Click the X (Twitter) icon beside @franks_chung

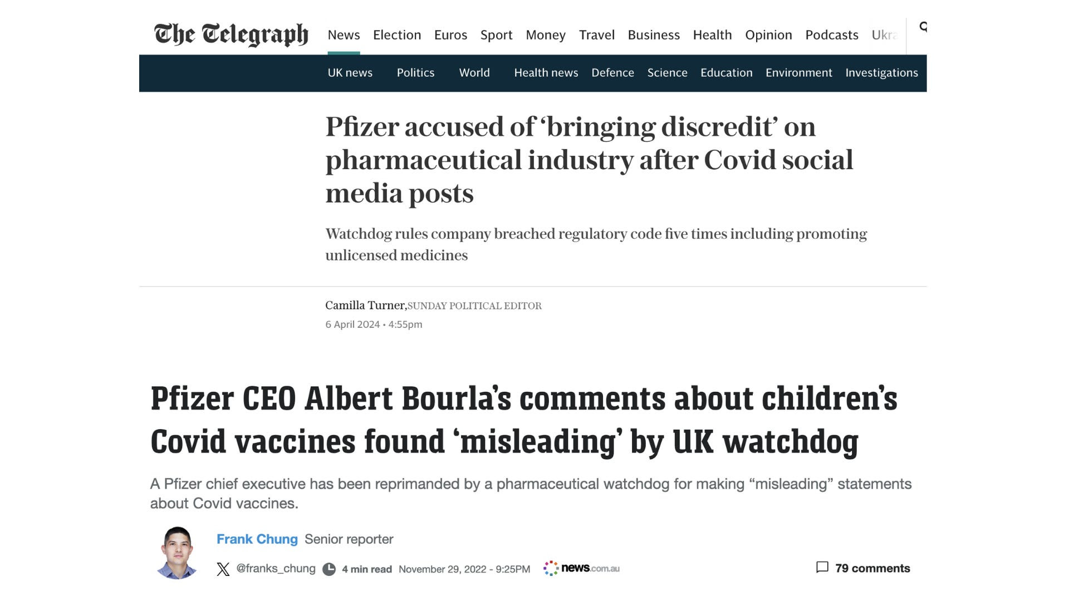[x=223, y=569]
